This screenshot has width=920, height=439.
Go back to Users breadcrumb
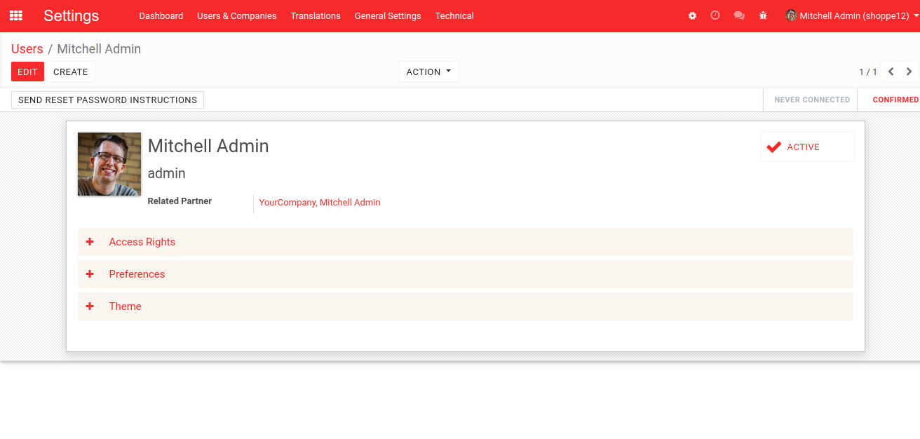[x=27, y=49]
